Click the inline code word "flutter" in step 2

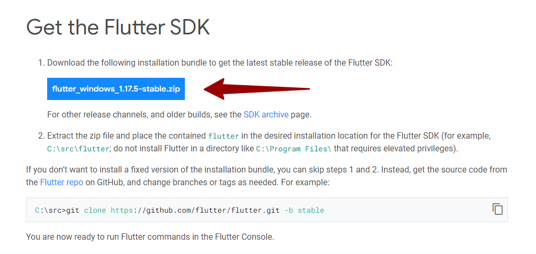224,137
